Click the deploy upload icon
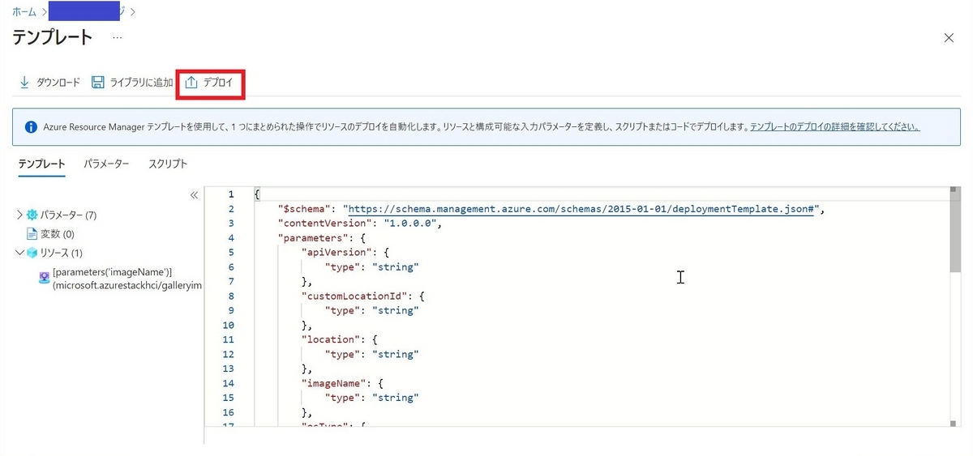Screen dimensions: 973x456 click(191, 83)
